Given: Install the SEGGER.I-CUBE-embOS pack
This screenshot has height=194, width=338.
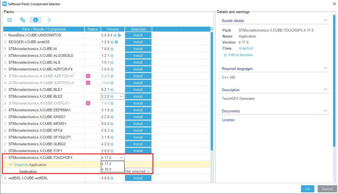Looking at the screenshot, I should click(x=138, y=42).
